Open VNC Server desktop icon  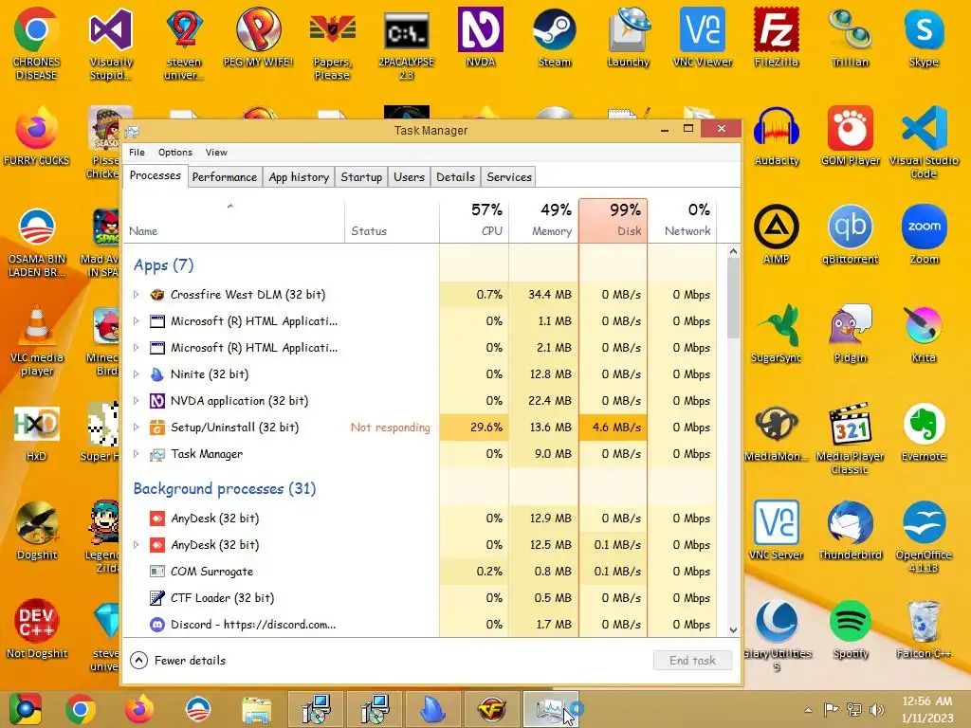[x=776, y=531]
